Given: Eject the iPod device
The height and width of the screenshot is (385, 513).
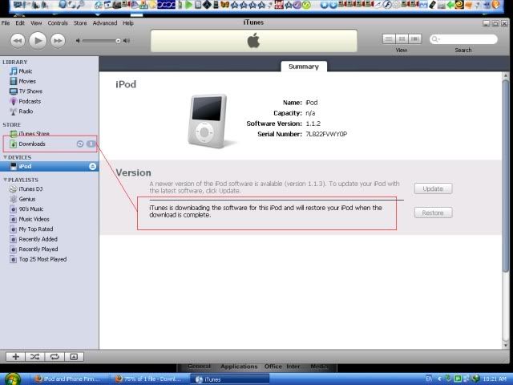Looking at the screenshot, I should pos(92,166).
